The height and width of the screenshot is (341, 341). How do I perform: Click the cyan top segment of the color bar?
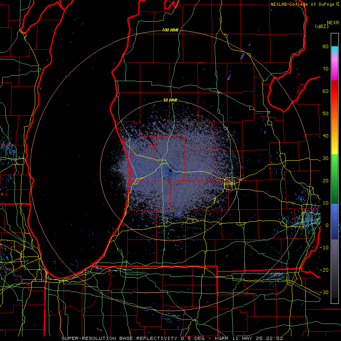335,50
